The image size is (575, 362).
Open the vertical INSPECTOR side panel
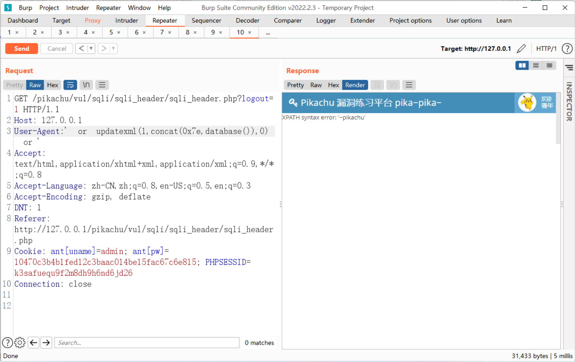[x=569, y=101]
